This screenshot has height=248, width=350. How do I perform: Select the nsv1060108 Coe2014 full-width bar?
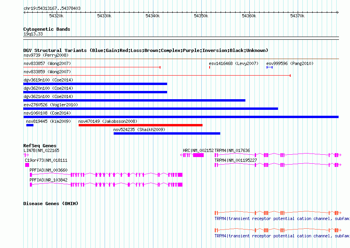(181, 117)
